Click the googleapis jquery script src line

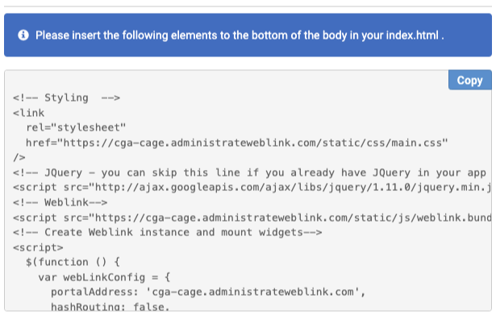coord(252,188)
